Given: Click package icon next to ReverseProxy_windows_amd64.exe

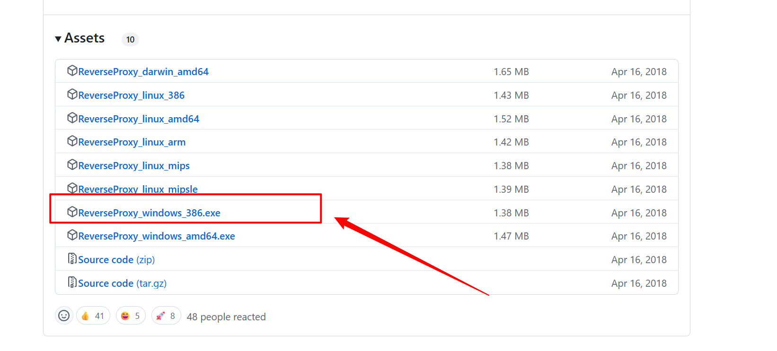Looking at the screenshot, I should pyautogui.click(x=72, y=235).
